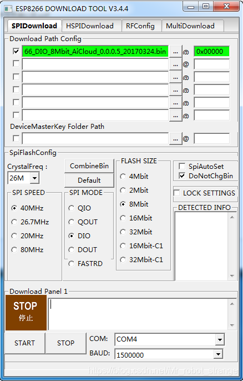Click inside the DETECTED INFO box

tap(201, 246)
